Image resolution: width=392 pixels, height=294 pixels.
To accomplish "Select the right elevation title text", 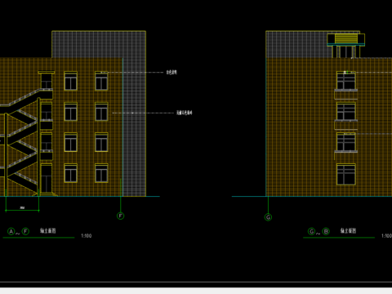I will click(348, 231).
